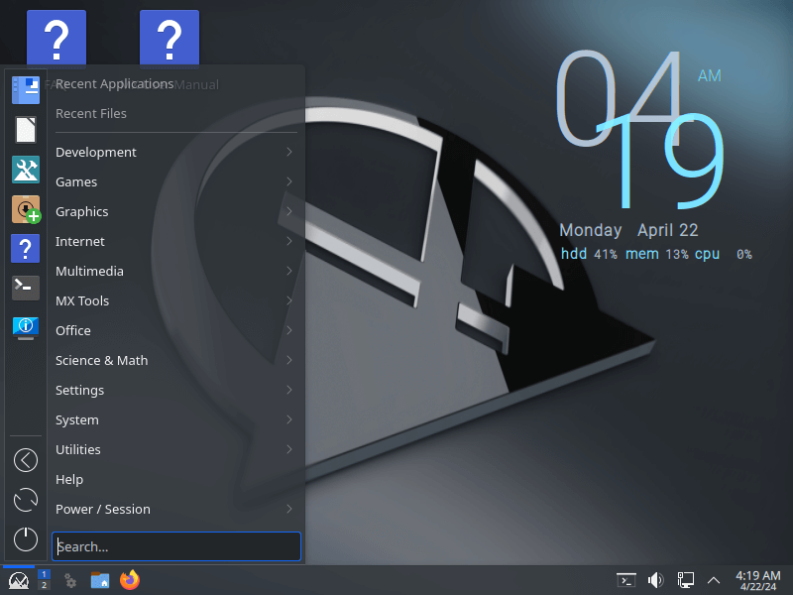Click the log out arrow icon
Image resolution: width=793 pixels, height=595 pixels.
click(x=26, y=460)
